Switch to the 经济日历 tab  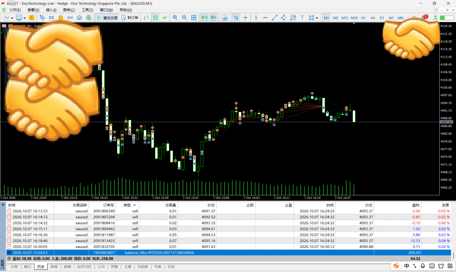coord(84,266)
